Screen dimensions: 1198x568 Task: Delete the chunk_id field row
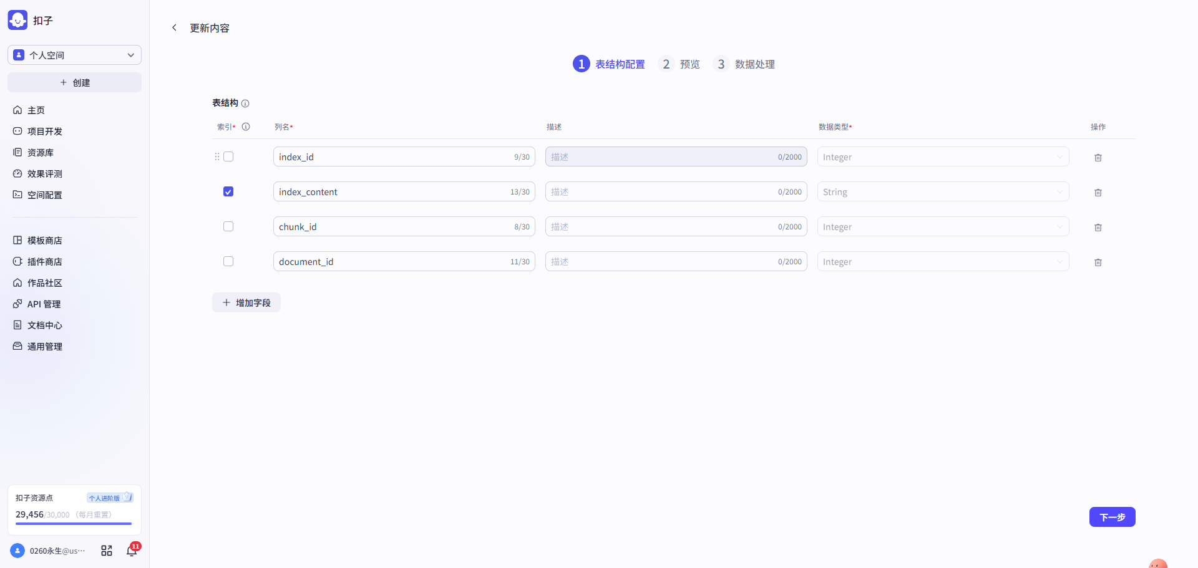point(1098,228)
